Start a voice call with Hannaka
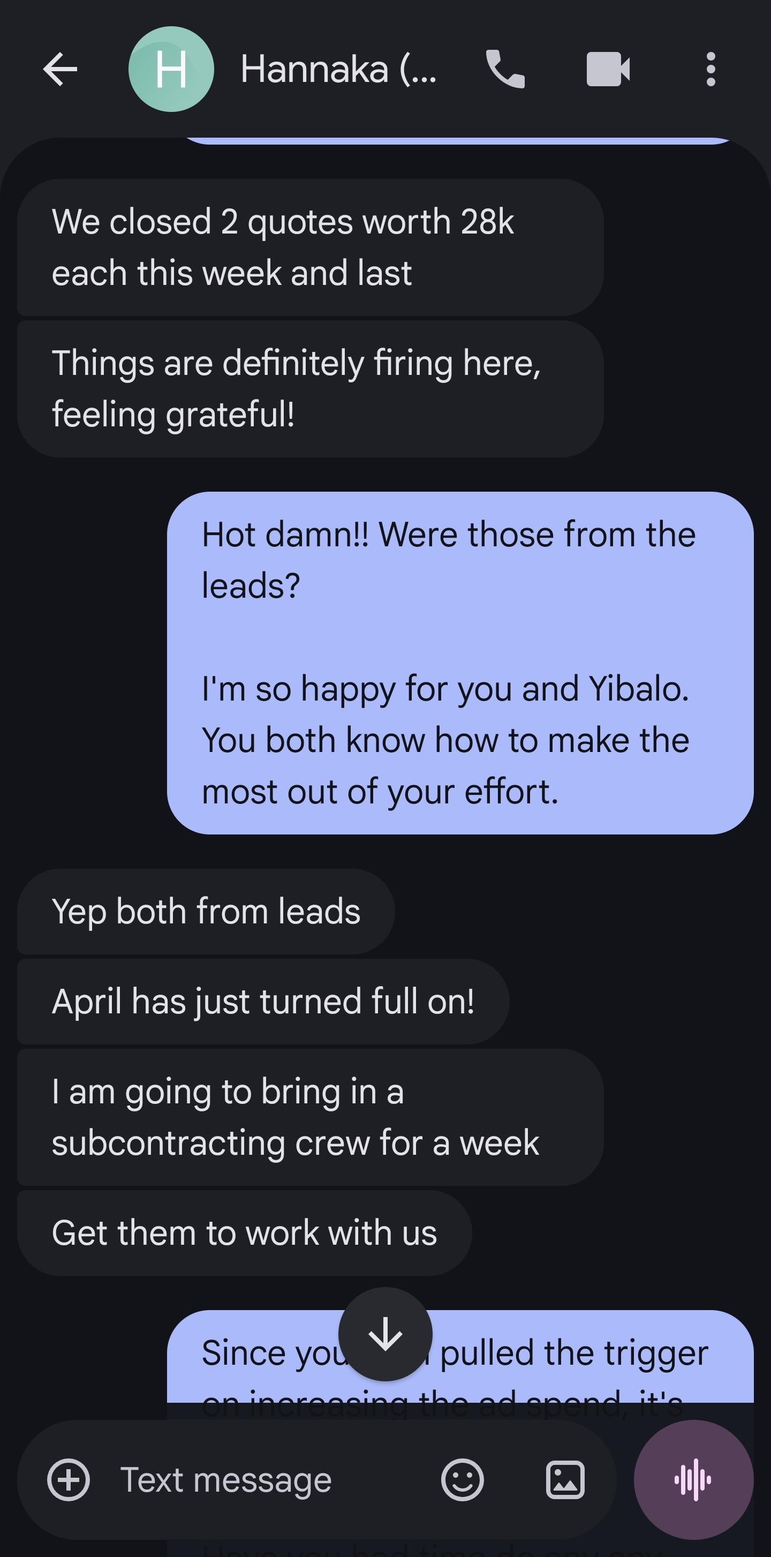 505,70
